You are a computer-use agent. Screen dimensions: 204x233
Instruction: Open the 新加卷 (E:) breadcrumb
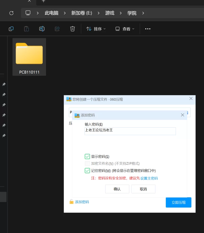pos(82,13)
